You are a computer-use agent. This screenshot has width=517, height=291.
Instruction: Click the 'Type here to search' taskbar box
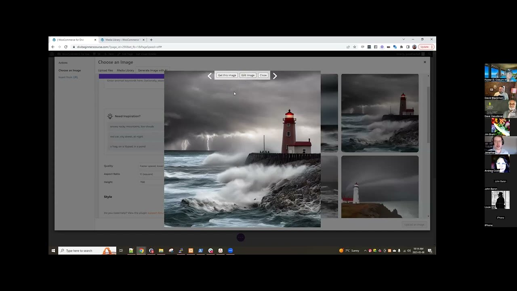[x=87, y=251]
